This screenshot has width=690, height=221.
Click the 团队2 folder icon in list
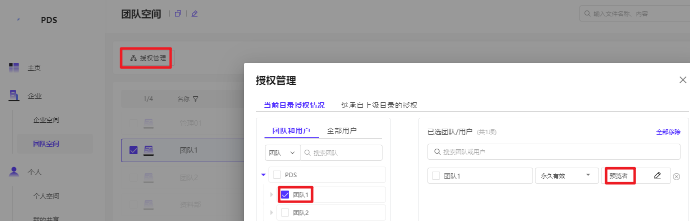[x=148, y=177]
